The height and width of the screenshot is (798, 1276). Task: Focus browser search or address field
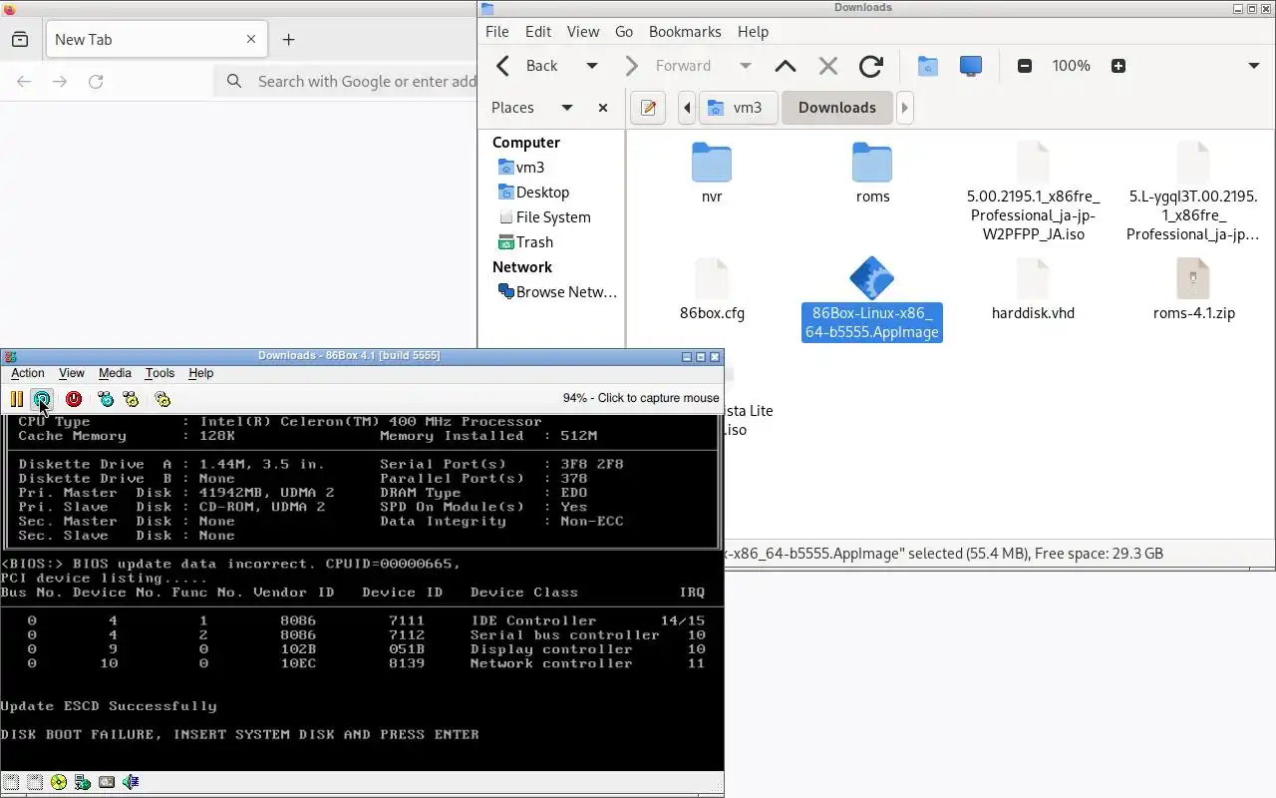[347, 82]
